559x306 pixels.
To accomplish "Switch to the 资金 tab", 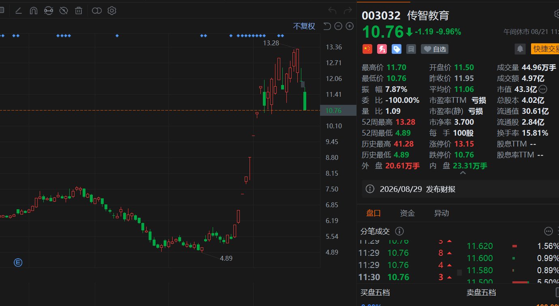I will coord(408,213).
